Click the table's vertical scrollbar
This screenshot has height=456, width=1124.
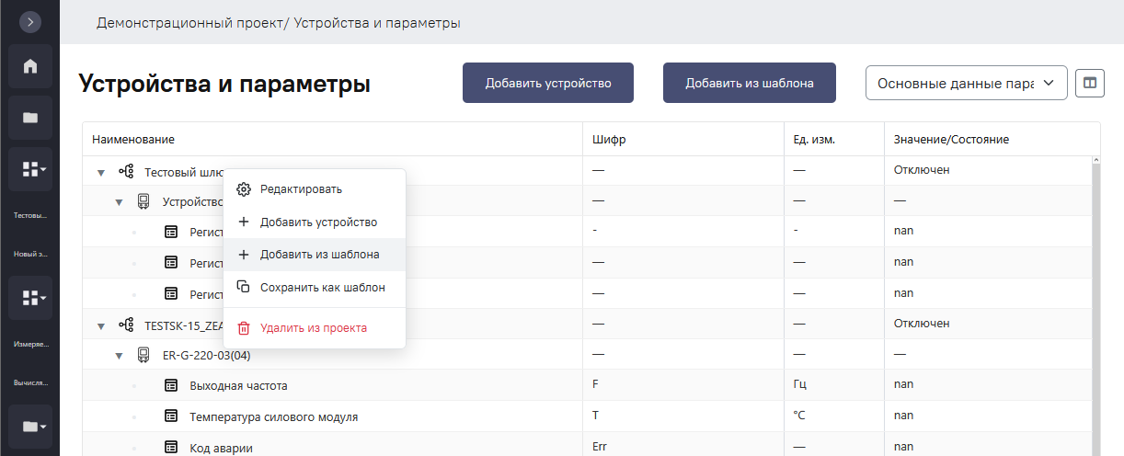tap(1095, 303)
